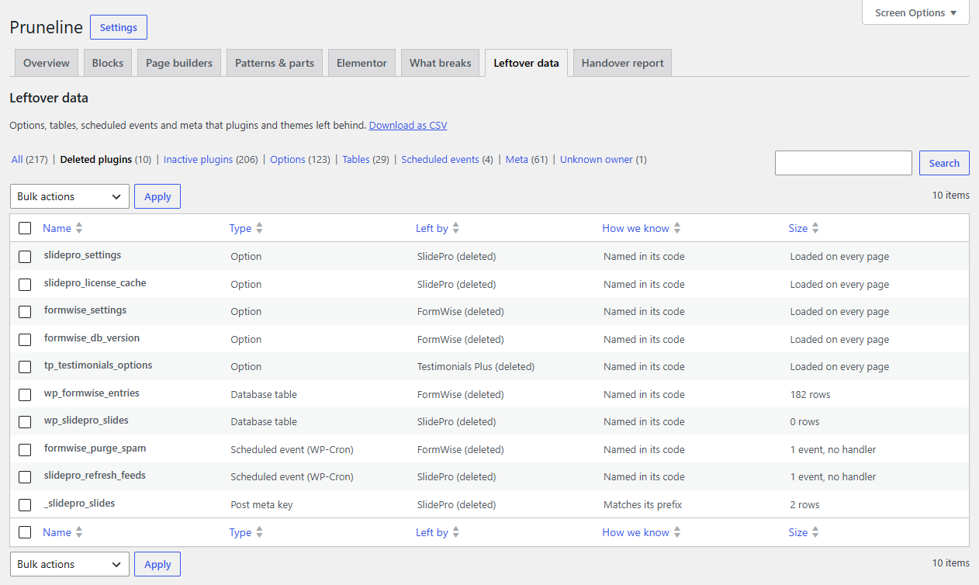Switch to the Blocks tab

[x=108, y=63]
